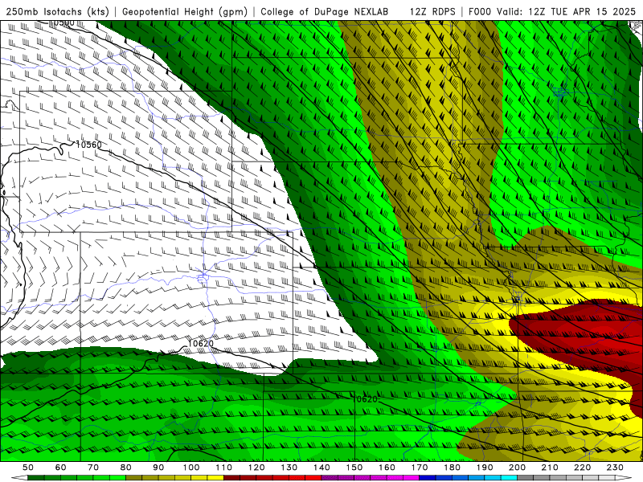Click the 110 value on the color scale
643x482 pixels.
[x=224, y=468]
